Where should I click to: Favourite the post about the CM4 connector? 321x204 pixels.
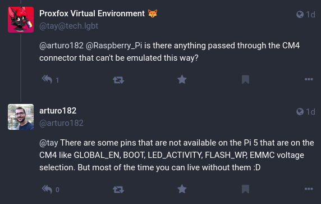pos(182,79)
